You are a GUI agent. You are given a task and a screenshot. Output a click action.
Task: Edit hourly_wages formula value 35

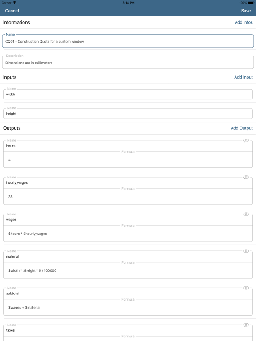point(128,197)
